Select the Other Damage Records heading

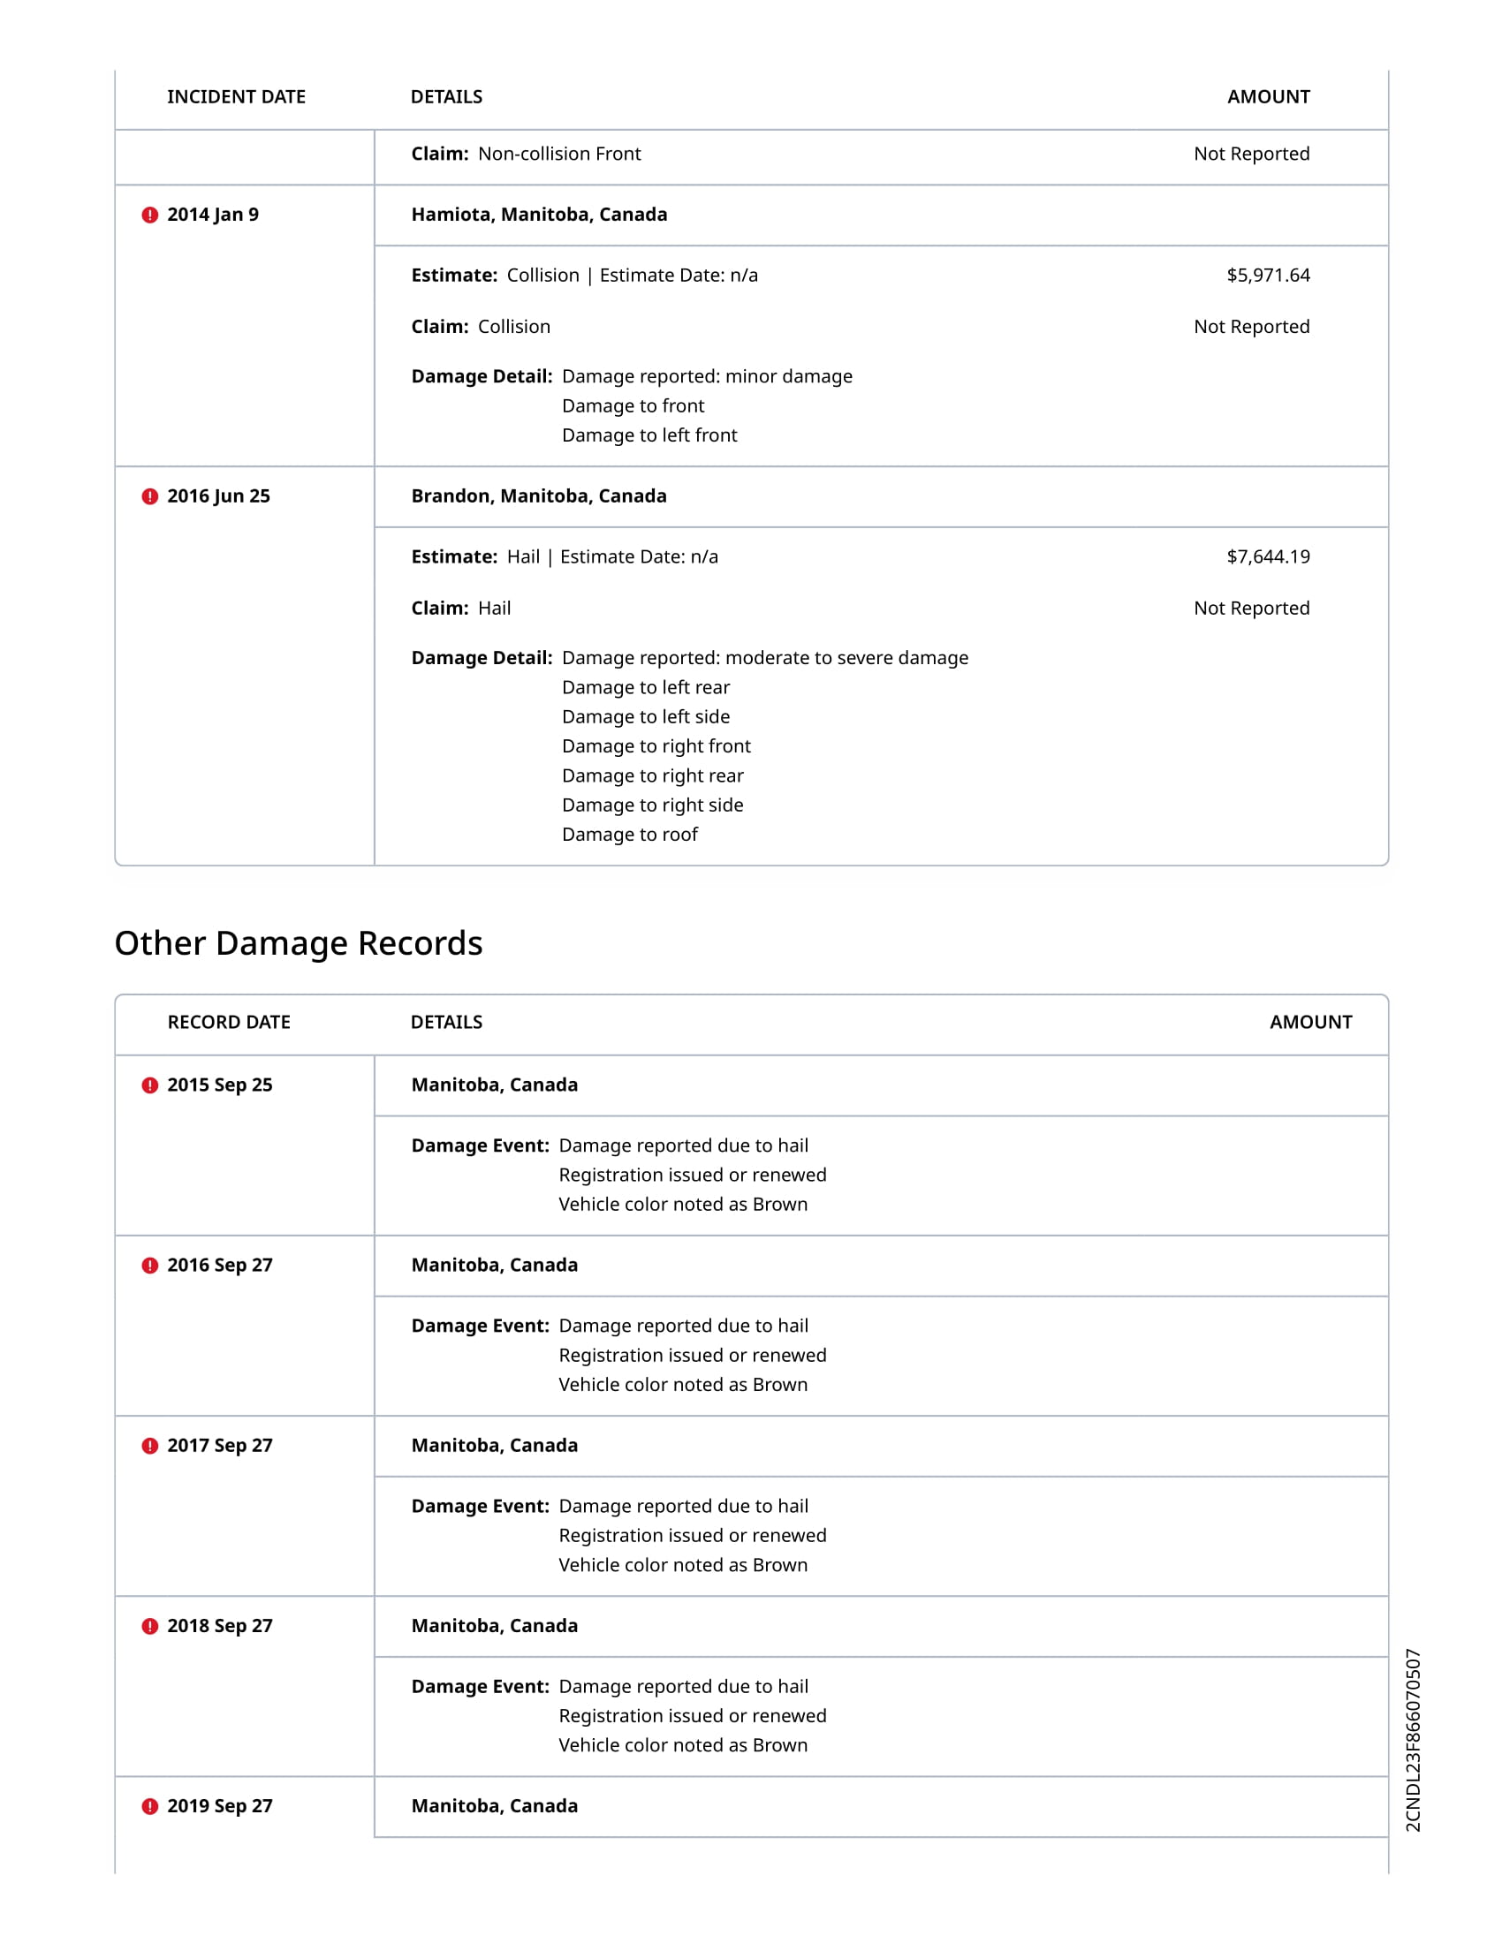(298, 943)
